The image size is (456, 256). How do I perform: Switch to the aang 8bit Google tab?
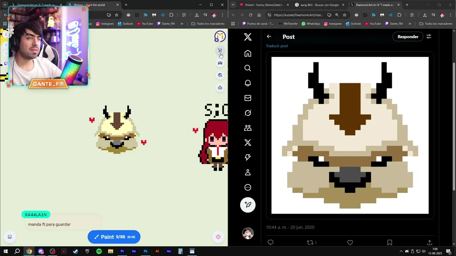click(x=319, y=5)
